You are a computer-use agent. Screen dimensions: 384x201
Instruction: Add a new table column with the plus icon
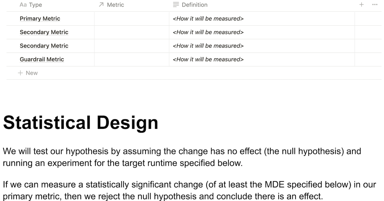click(x=361, y=5)
